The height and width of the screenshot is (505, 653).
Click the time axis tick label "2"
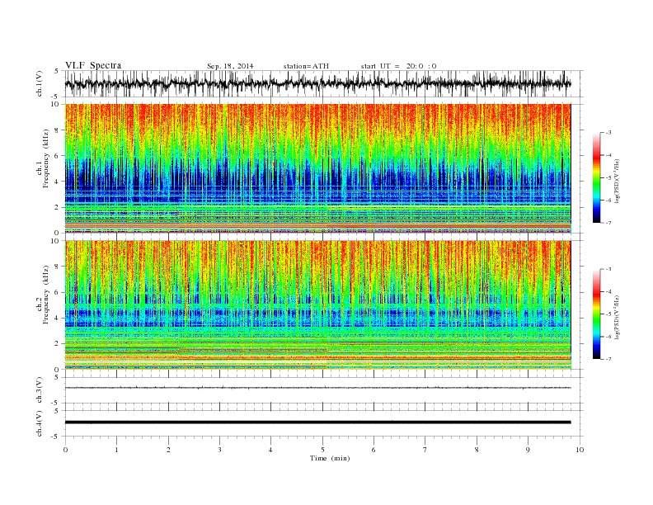pos(168,450)
